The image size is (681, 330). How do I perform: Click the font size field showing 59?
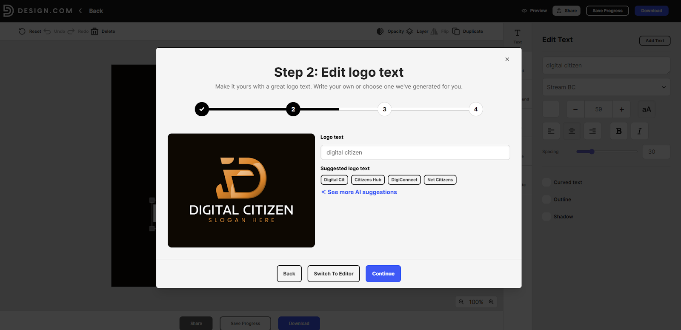pos(598,109)
